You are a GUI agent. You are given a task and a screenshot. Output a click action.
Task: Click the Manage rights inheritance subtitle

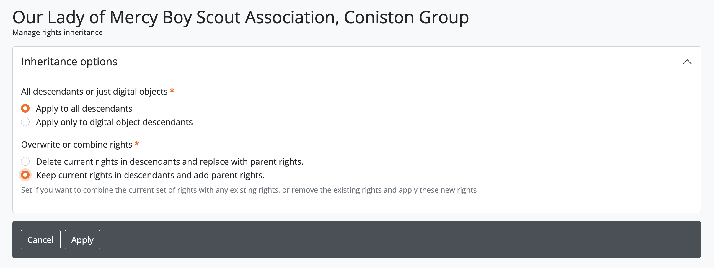tap(58, 32)
